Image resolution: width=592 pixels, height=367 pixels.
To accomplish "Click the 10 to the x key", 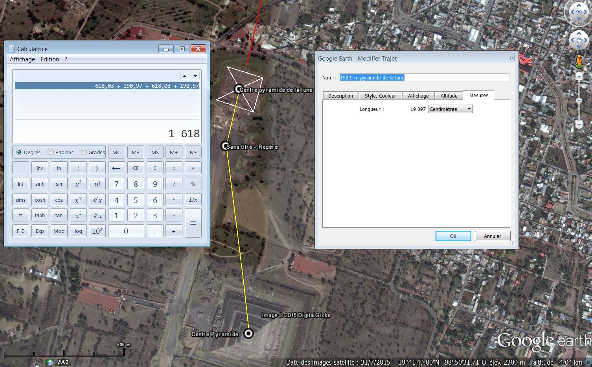I will click(x=97, y=231).
